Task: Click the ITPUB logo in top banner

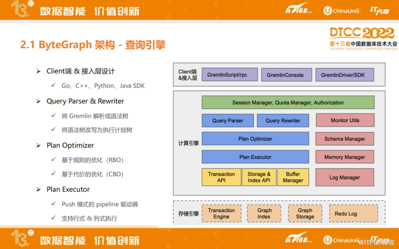Action: click(380, 10)
